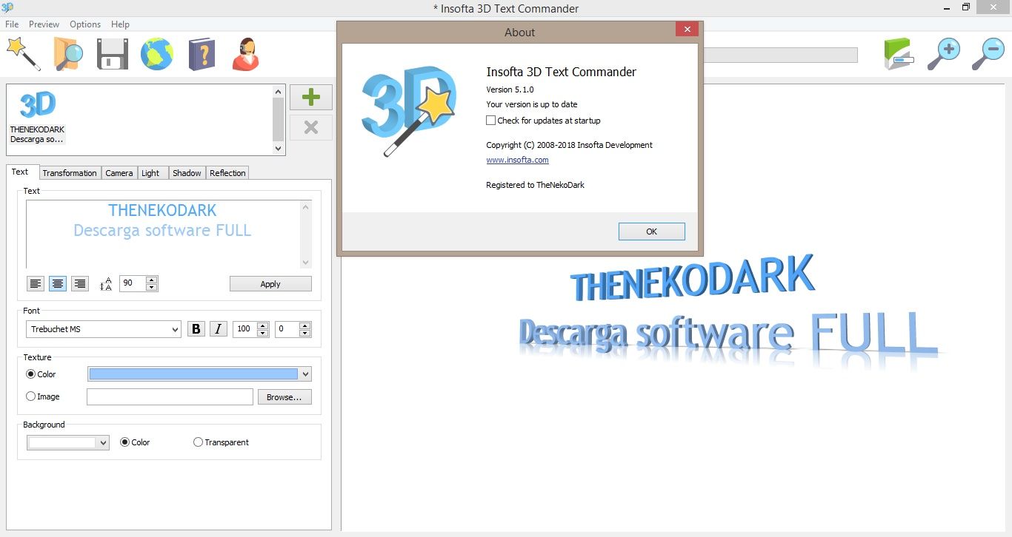This screenshot has width=1012, height=537.
Task: Toggle bold font style
Action: tap(196, 329)
